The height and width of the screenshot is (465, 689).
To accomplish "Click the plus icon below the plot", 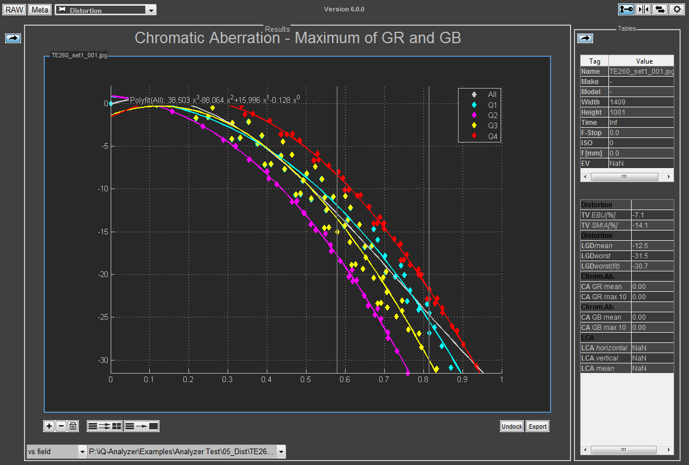I will click(49, 426).
